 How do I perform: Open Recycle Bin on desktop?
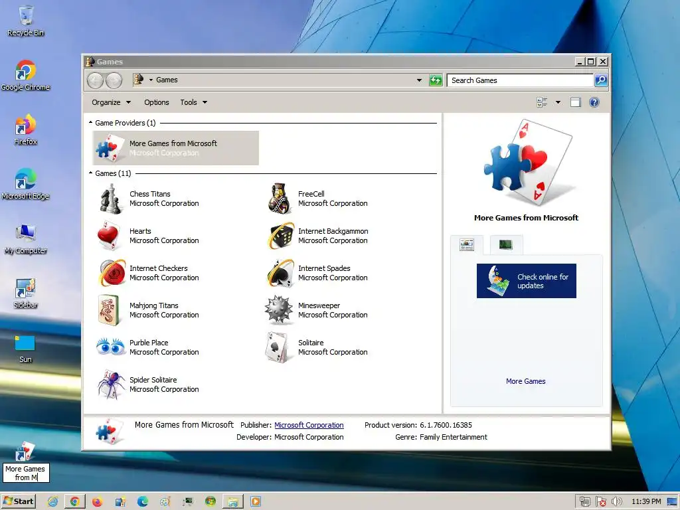(26, 21)
